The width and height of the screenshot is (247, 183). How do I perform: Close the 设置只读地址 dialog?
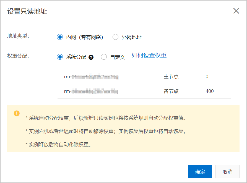pos(236,11)
